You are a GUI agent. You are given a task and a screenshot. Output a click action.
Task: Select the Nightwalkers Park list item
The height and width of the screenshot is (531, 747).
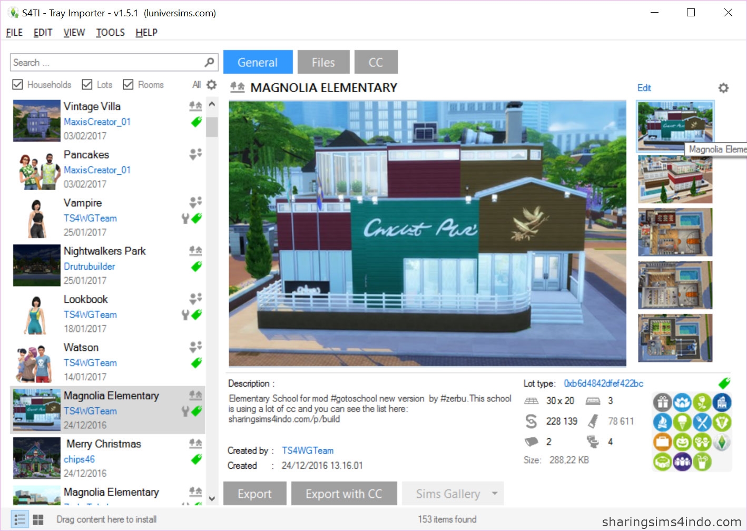click(x=107, y=265)
